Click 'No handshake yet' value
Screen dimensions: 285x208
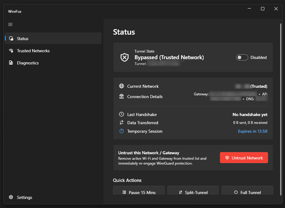point(250,114)
